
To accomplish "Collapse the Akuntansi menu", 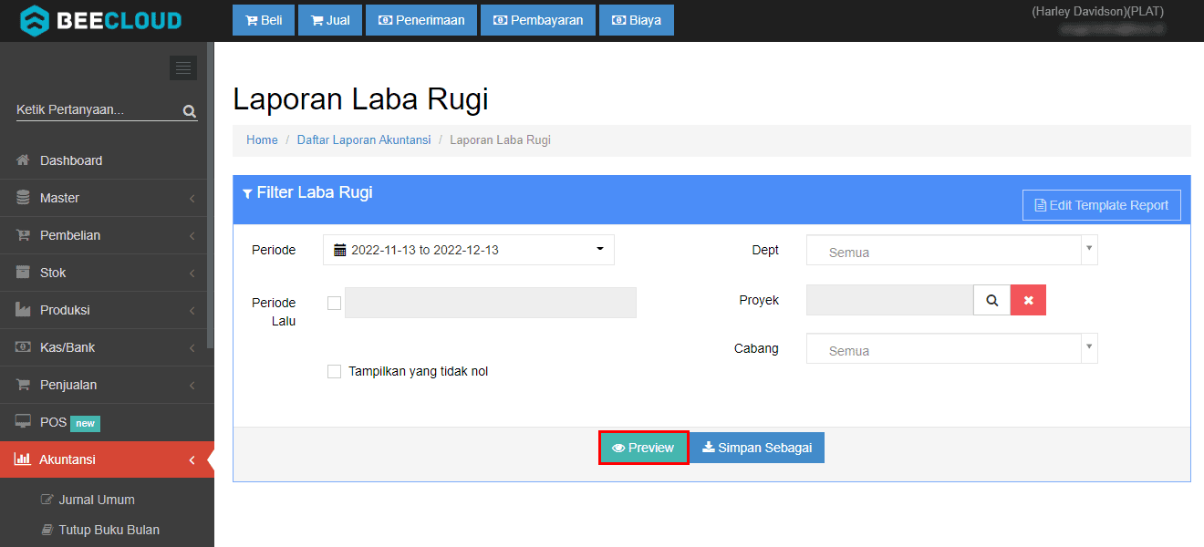I will pos(107,459).
